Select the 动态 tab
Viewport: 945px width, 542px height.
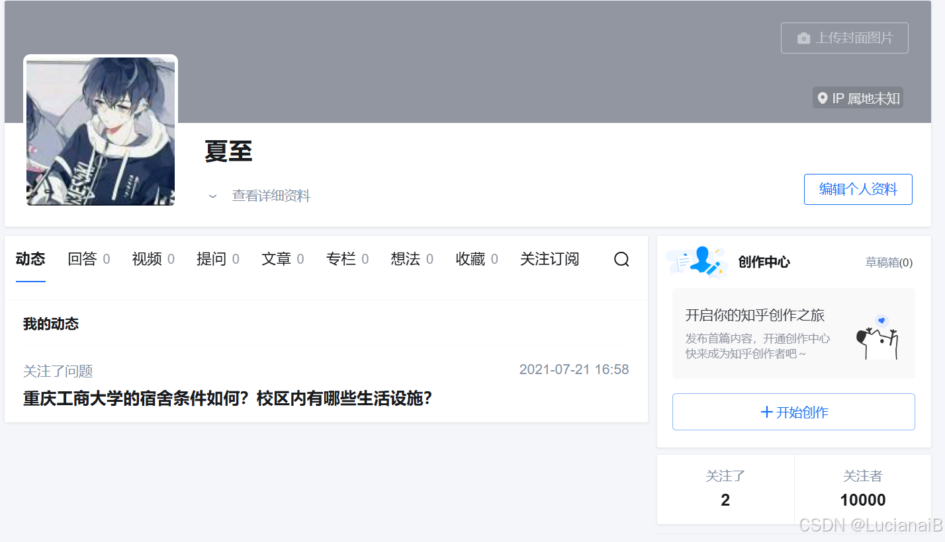click(x=30, y=259)
